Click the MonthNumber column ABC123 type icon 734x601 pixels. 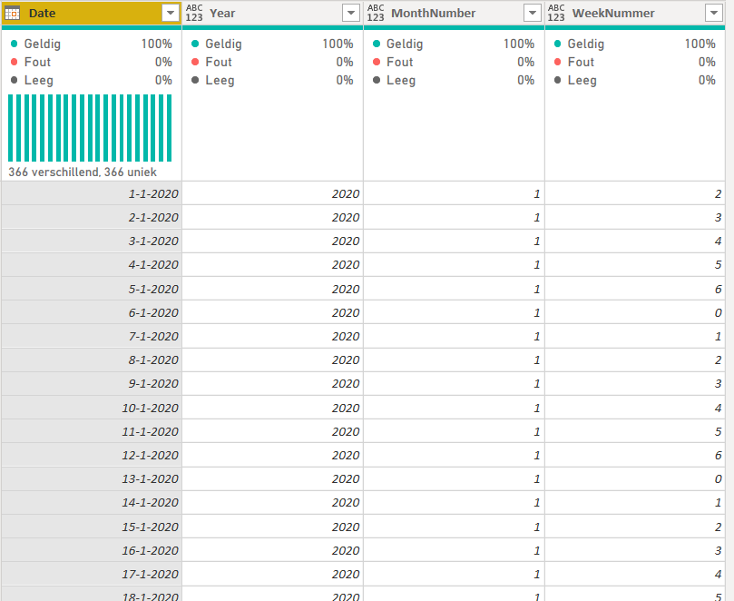pos(376,13)
